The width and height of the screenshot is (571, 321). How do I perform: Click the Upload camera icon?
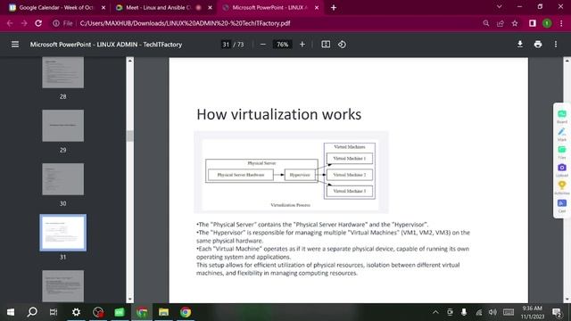pos(562,169)
